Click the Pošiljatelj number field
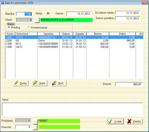Image resolution: width=149 pixels, height=132 pixels. [x=23, y=121]
